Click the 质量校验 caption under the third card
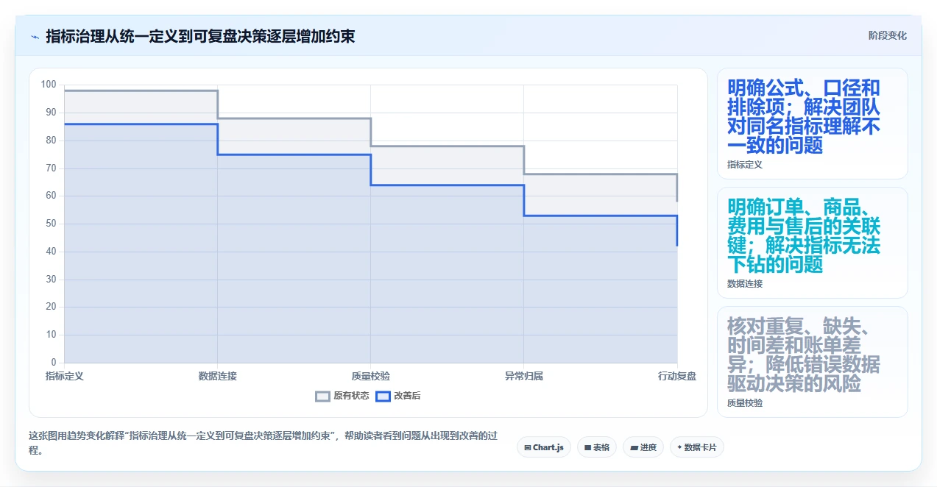 745,403
